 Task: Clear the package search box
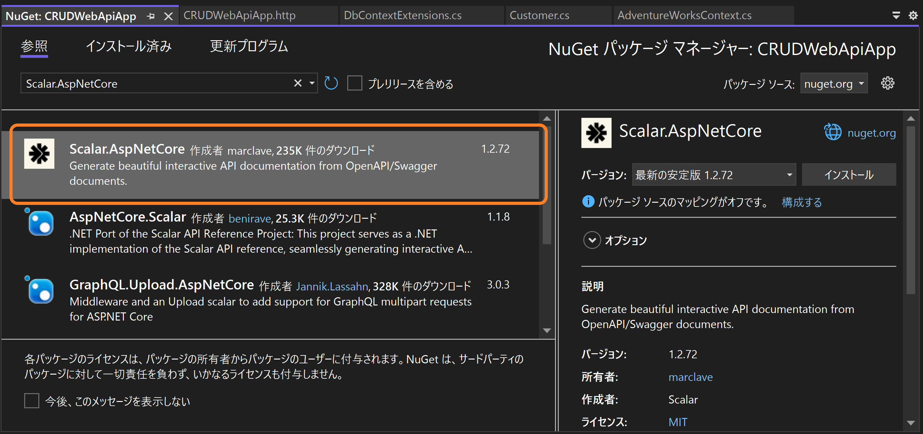click(x=298, y=83)
